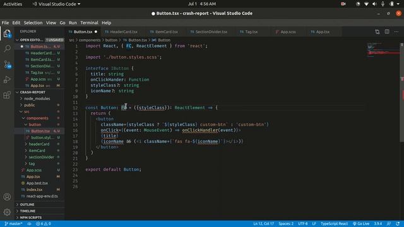This screenshot has height=227, width=404.
Task: Expand the tag folder
Action: point(39,163)
